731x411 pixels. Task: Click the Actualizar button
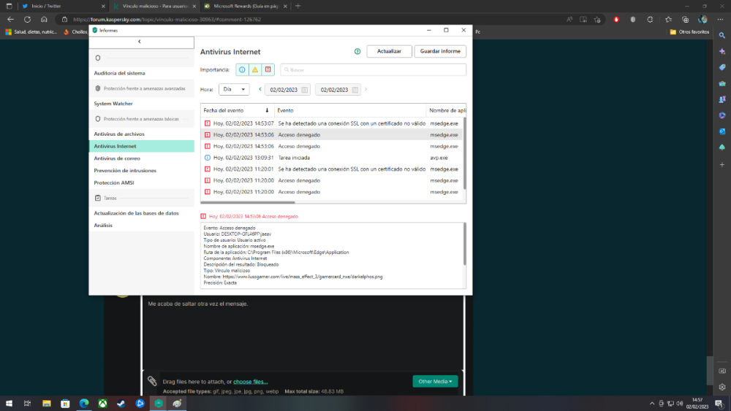pyautogui.click(x=390, y=51)
